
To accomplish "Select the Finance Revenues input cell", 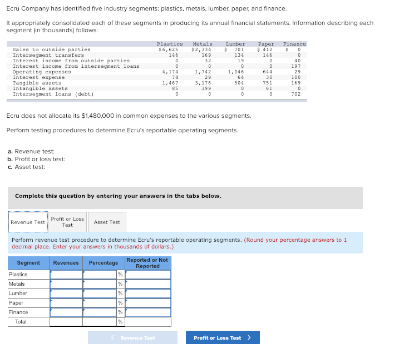I will point(66,312).
